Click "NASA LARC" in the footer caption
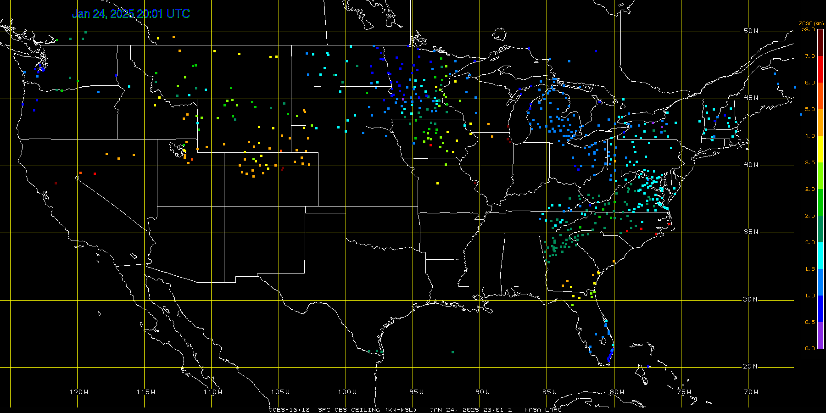This screenshot has width=826, height=413. coord(543,410)
